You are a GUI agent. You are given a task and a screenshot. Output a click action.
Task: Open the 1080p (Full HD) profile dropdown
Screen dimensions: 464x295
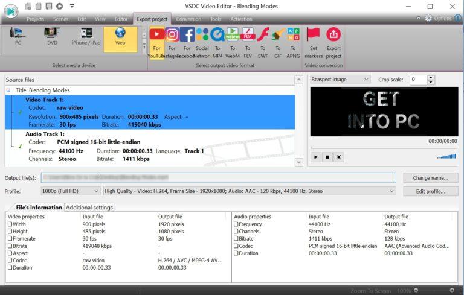click(x=70, y=191)
